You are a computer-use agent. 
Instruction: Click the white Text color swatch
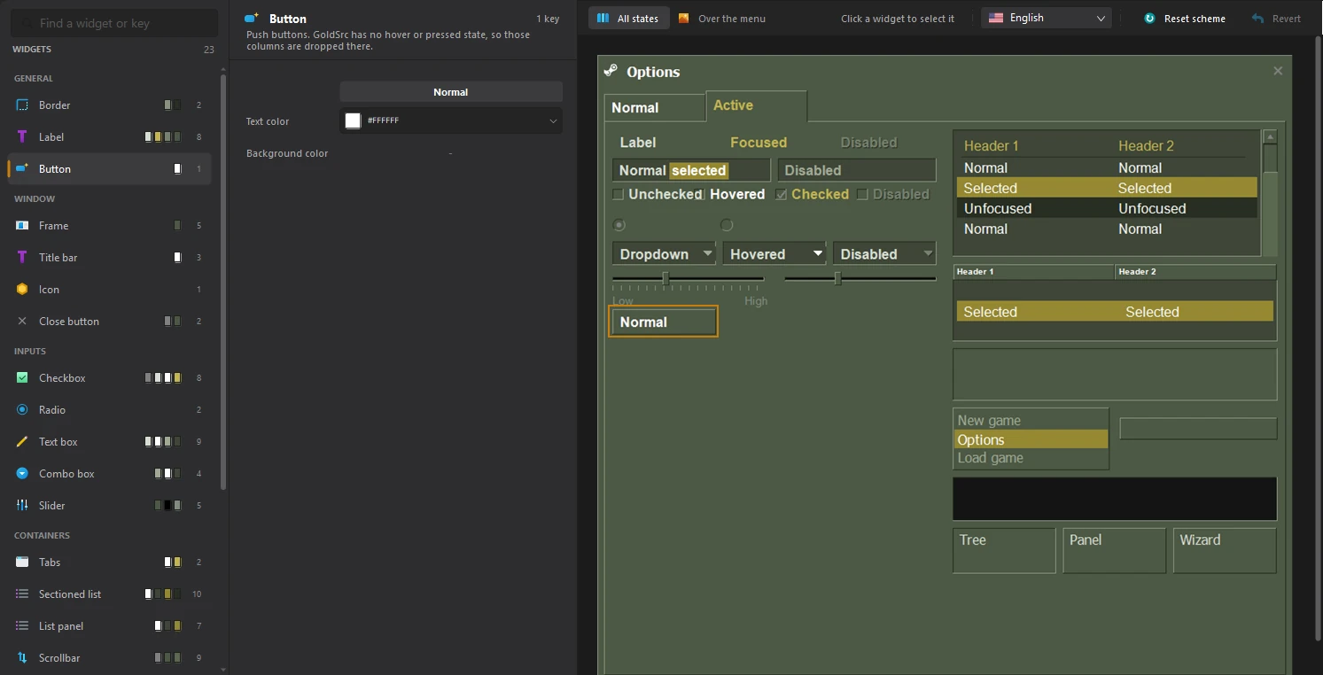click(x=353, y=120)
